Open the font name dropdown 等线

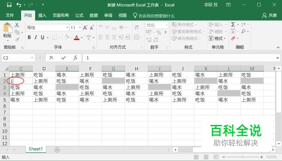click(x=67, y=28)
